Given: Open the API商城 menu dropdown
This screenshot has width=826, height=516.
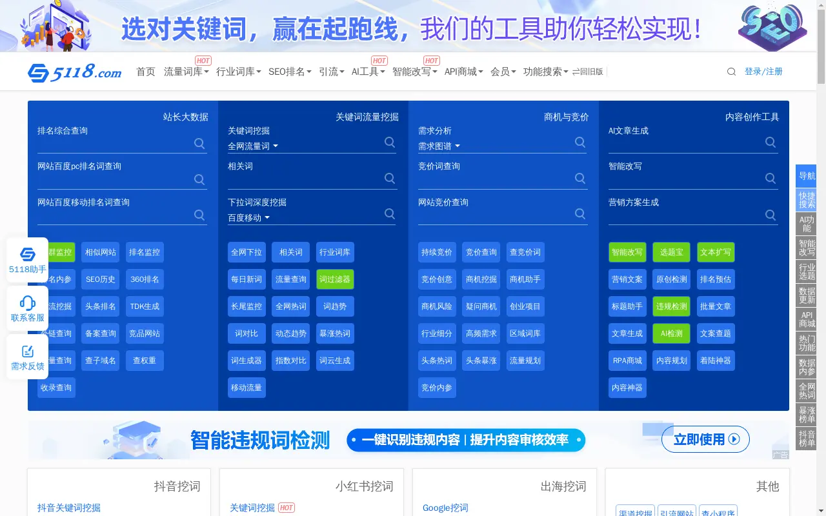Looking at the screenshot, I should pos(464,72).
